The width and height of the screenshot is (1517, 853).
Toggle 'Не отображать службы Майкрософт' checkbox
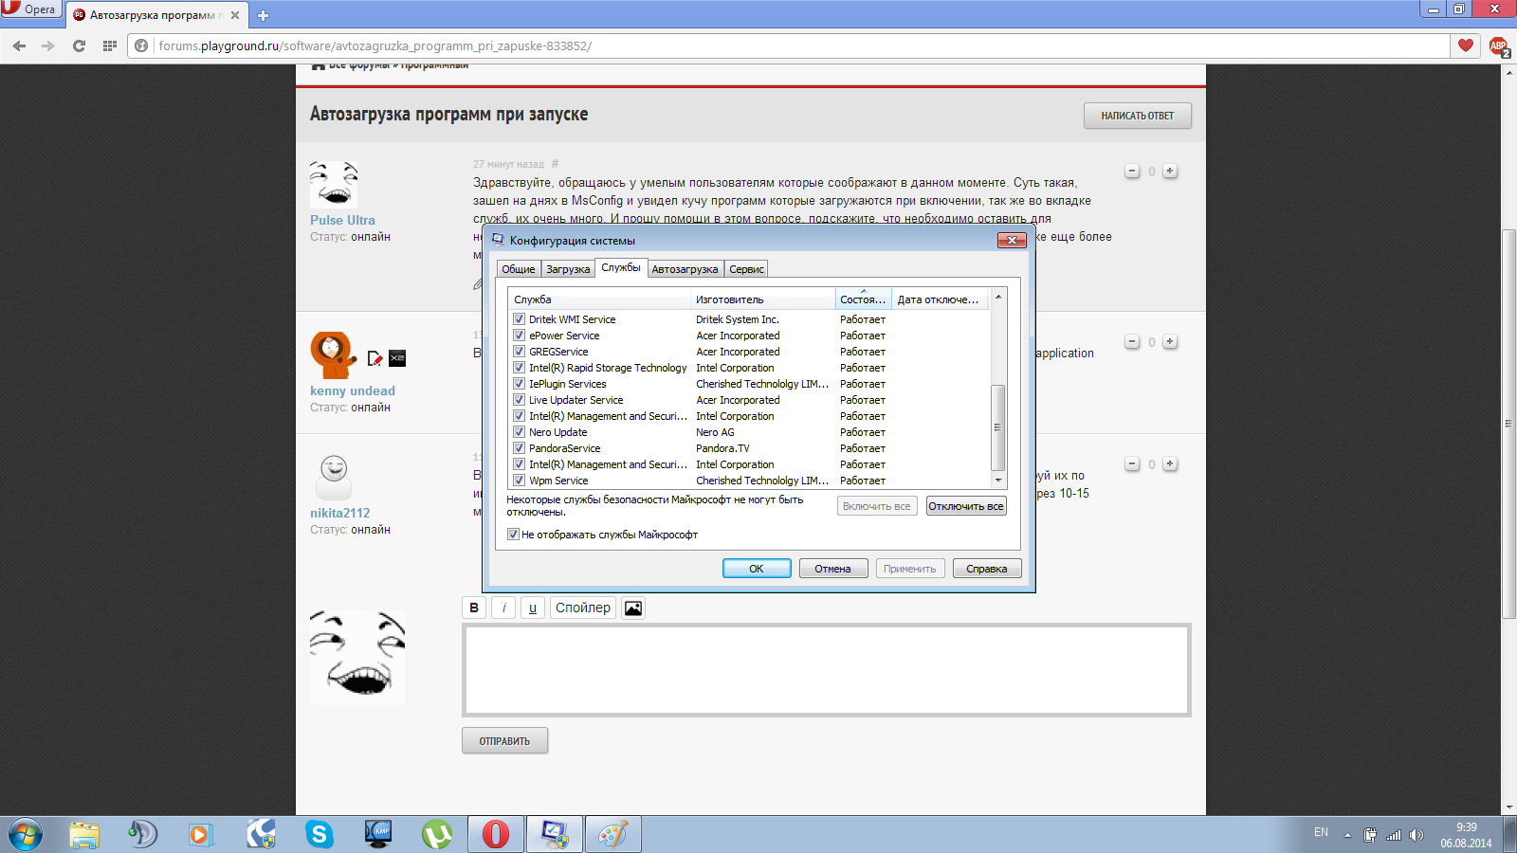pyautogui.click(x=513, y=535)
